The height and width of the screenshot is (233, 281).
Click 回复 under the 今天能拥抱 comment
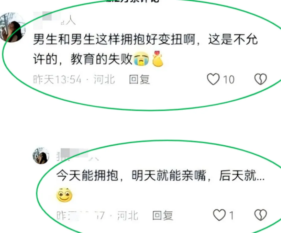click(163, 215)
